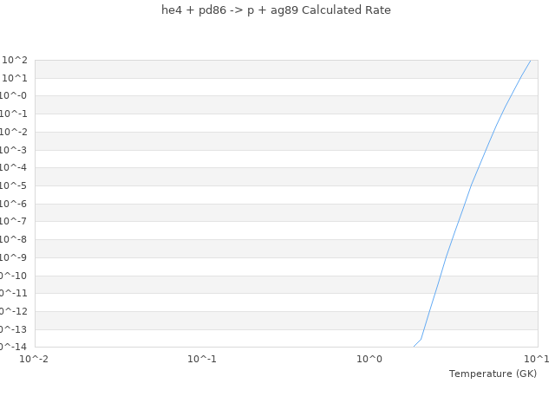Click the 10^-0 y-axis tick label
555x416 pixels.
pos(15,96)
